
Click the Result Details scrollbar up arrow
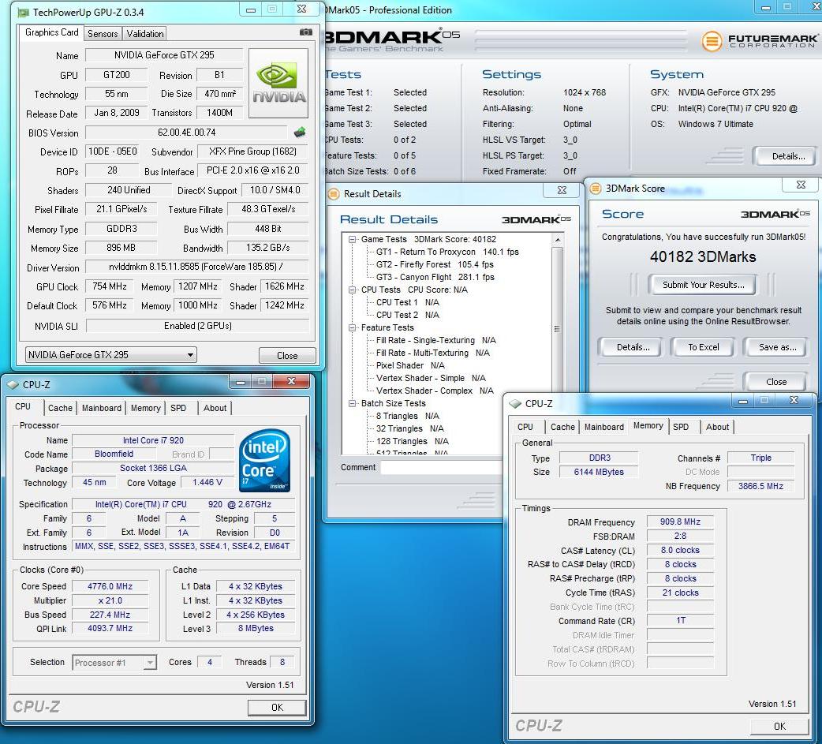pyautogui.click(x=557, y=240)
